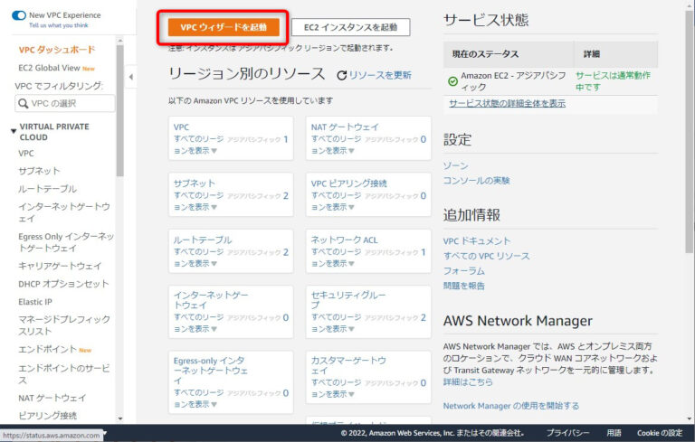Open エンドポイントのサービス in the sidebar
Screen dimensions: 695x442
64,374
